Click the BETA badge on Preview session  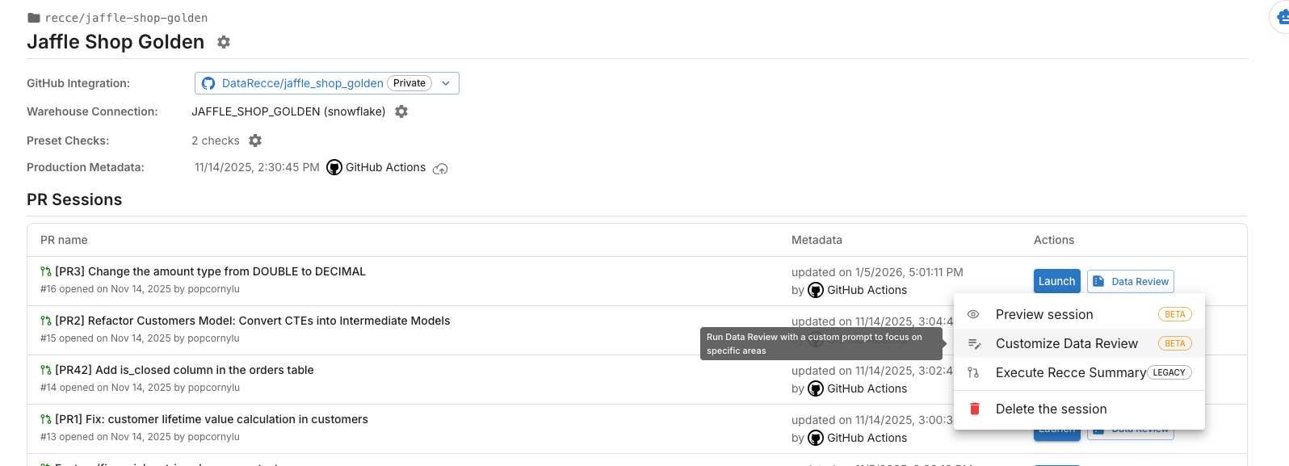click(1175, 314)
